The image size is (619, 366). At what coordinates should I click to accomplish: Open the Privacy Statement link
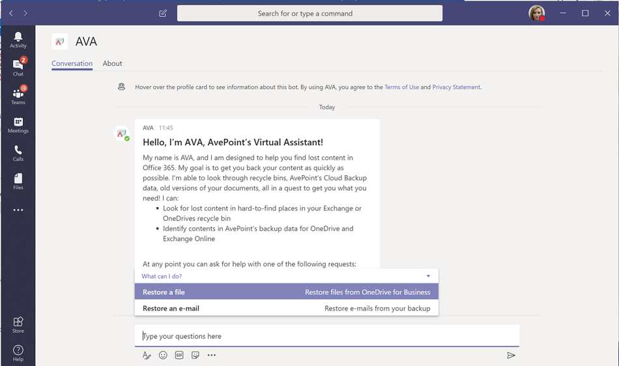click(456, 87)
